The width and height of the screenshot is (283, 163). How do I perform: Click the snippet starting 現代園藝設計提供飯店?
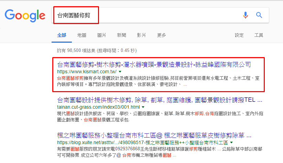(160, 117)
